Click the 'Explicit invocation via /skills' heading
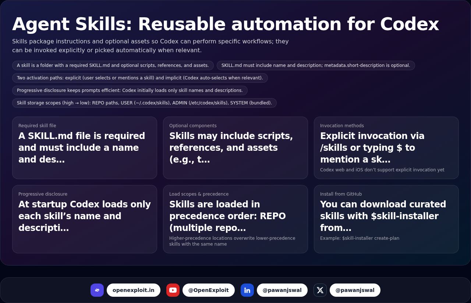The height and width of the screenshot is (303, 471). [x=372, y=147]
